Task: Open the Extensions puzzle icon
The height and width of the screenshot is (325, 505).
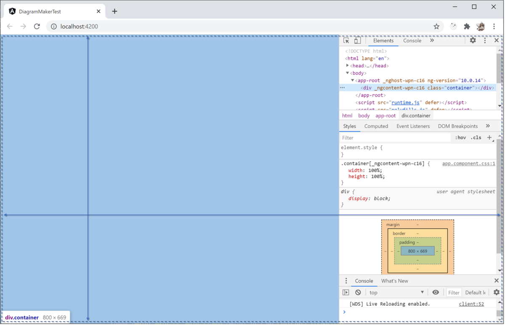Action: click(467, 27)
